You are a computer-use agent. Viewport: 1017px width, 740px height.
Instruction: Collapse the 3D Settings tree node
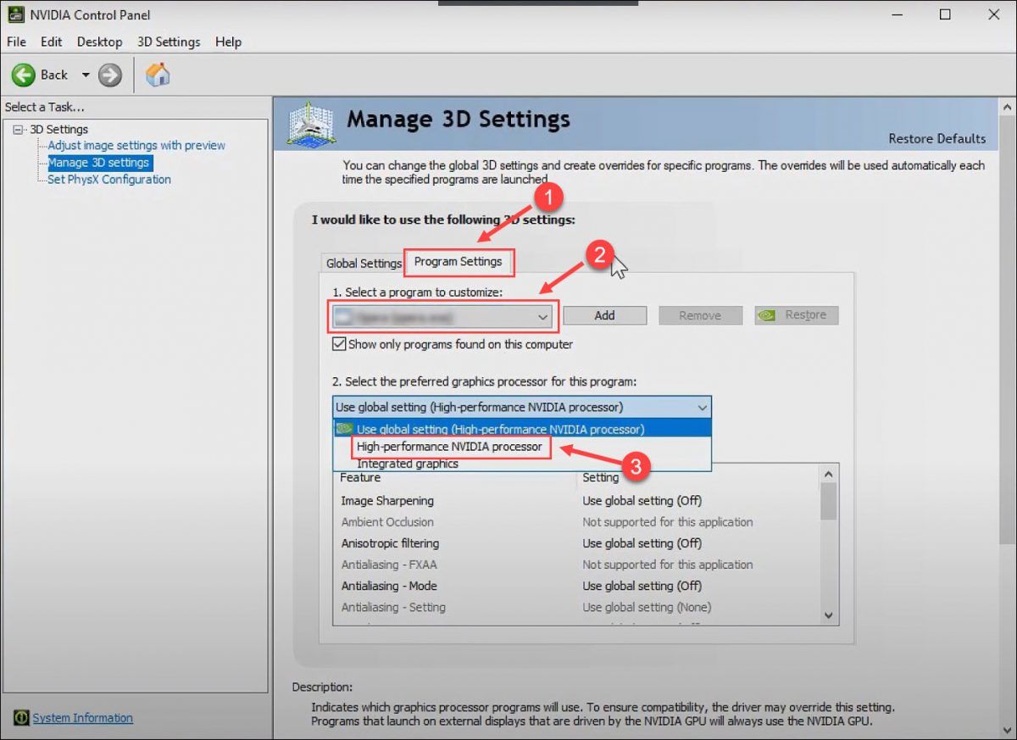(x=19, y=130)
